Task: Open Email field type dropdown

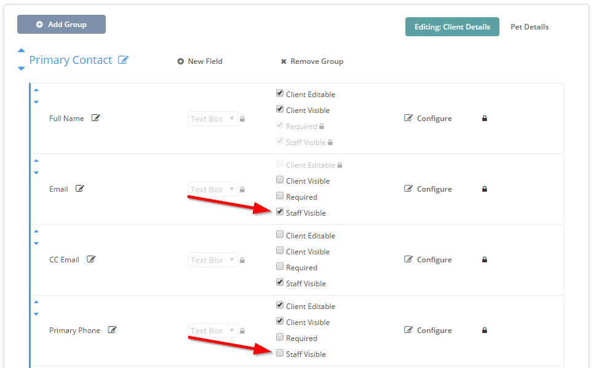Action: (x=212, y=189)
